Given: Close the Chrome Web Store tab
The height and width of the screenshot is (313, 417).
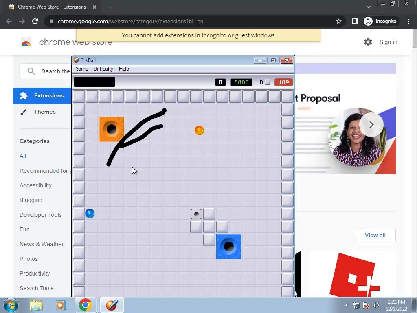Looking at the screenshot, I should pyautogui.click(x=94, y=7).
